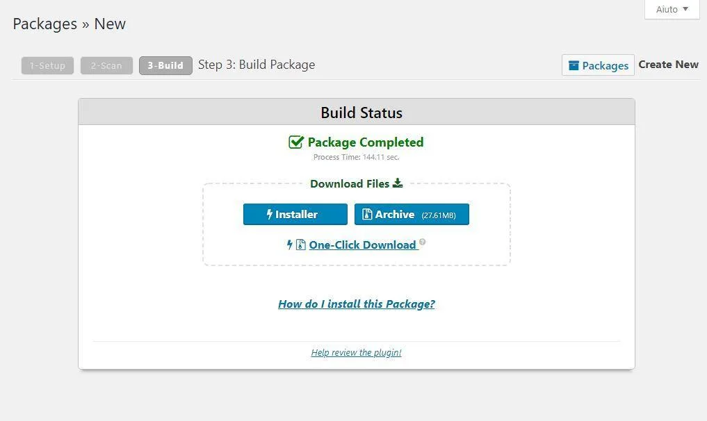
Task: Click the lightning icon beside One-Click Download
Action: pos(290,245)
